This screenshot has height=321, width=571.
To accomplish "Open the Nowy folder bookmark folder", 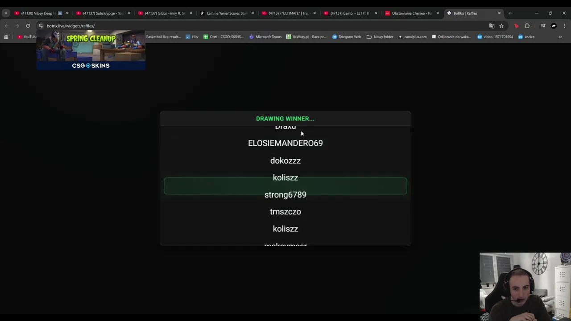I will coord(380,37).
